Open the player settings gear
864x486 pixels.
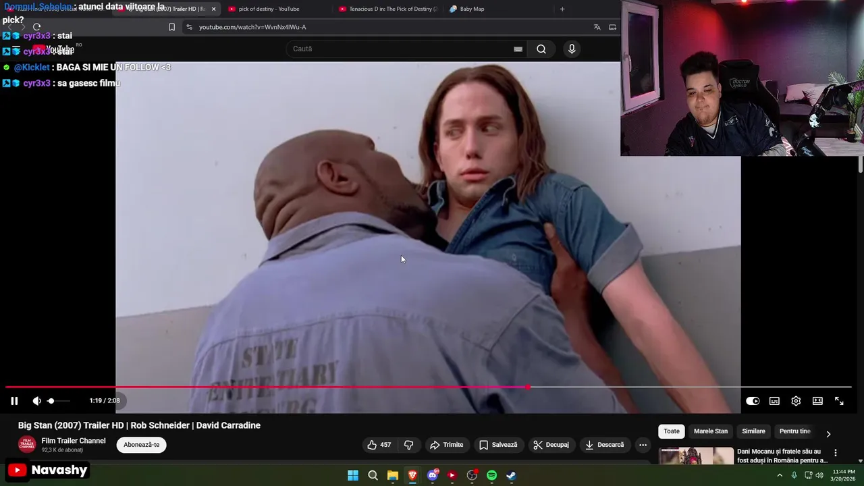coord(796,401)
